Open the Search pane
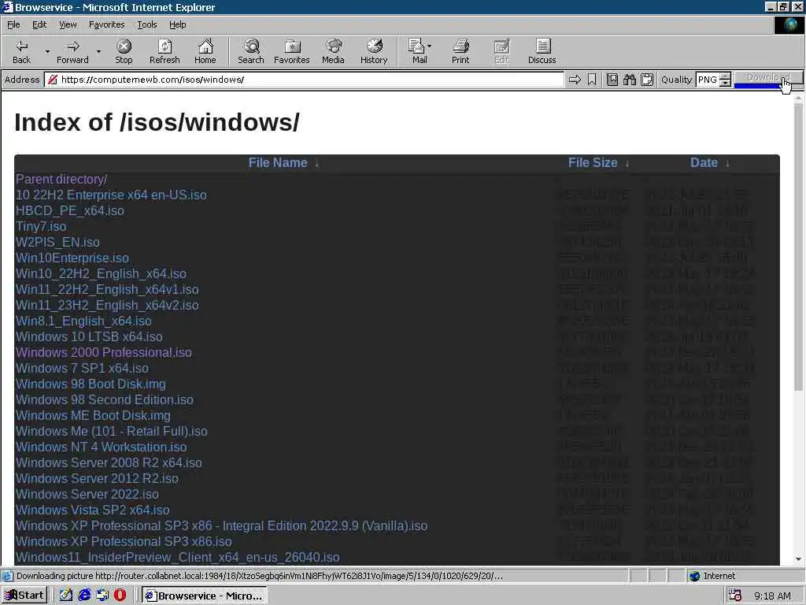The height and width of the screenshot is (605, 806). pos(251,51)
